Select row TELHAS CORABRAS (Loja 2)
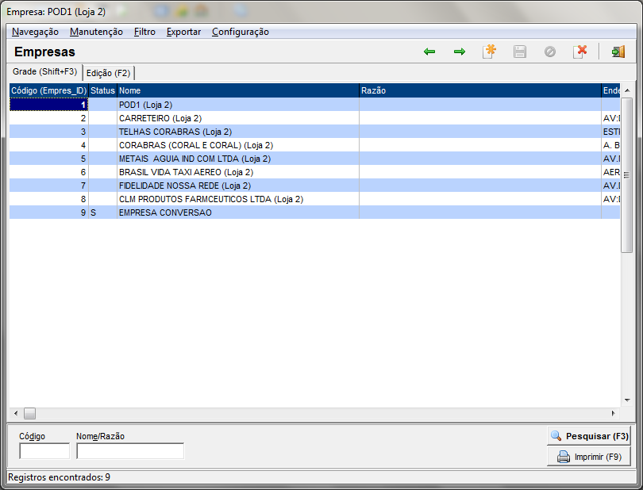This screenshot has height=490, width=643. (314, 132)
